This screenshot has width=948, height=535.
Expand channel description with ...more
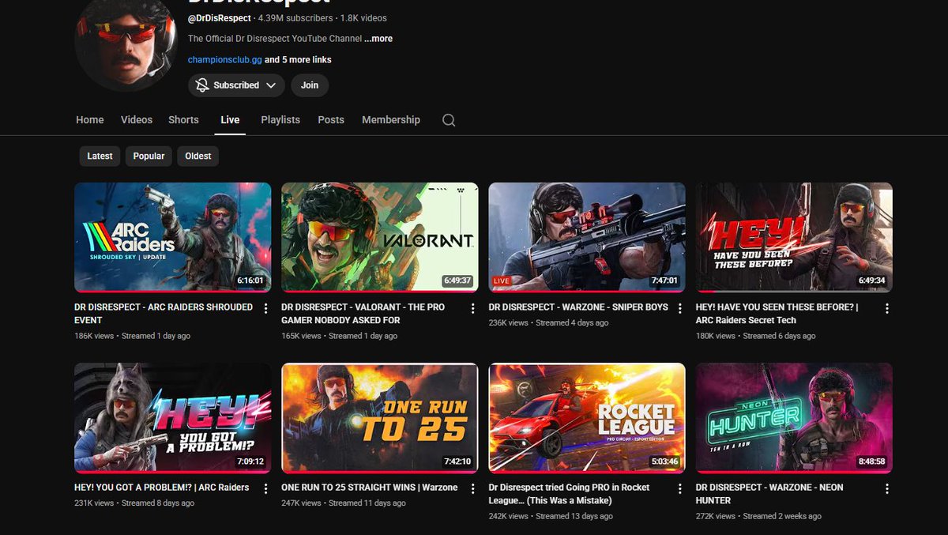(378, 39)
